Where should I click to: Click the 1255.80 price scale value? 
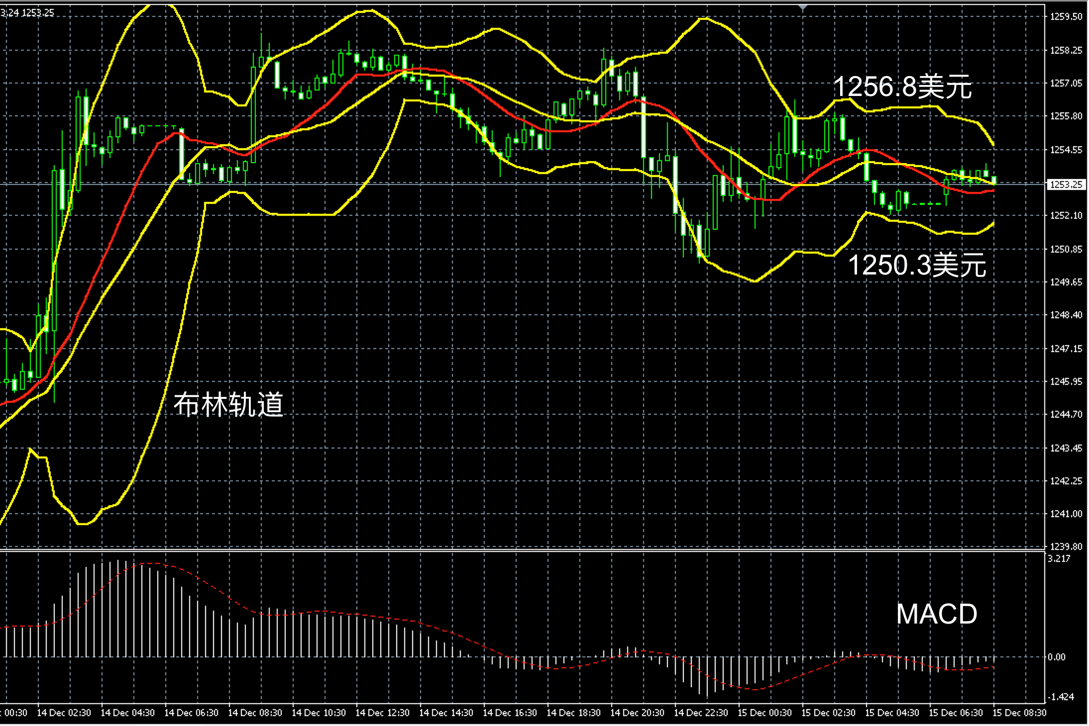1066,116
